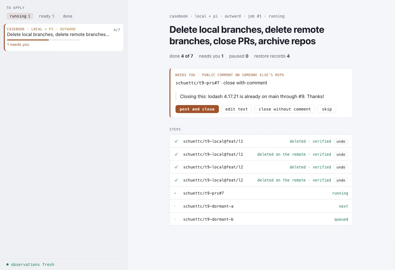Click breadcrumb 'casebook · local + pi · outward'
This screenshot has height=270, width=395.
tap(205, 16)
